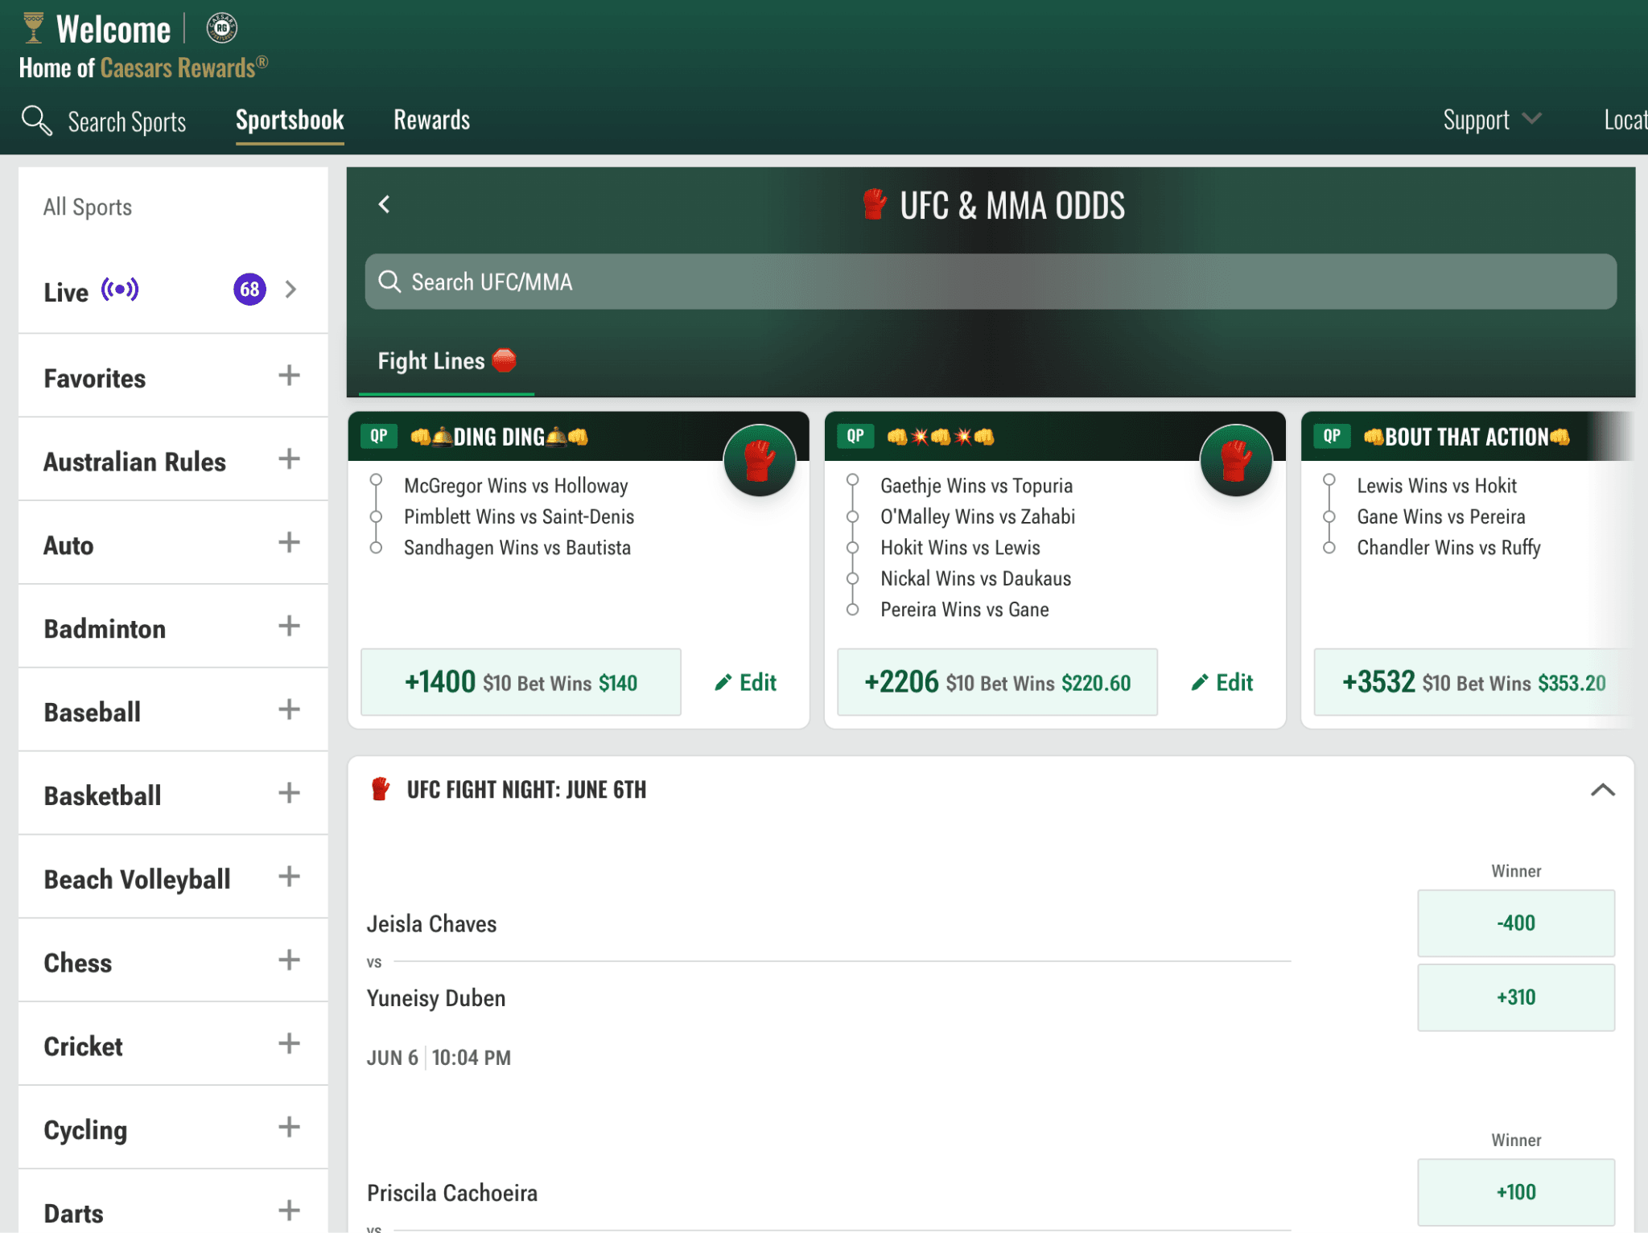Image resolution: width=1648 pixels, height=1233 pixels.
Task: Go back using the left arrow icon
Action: 385,204
